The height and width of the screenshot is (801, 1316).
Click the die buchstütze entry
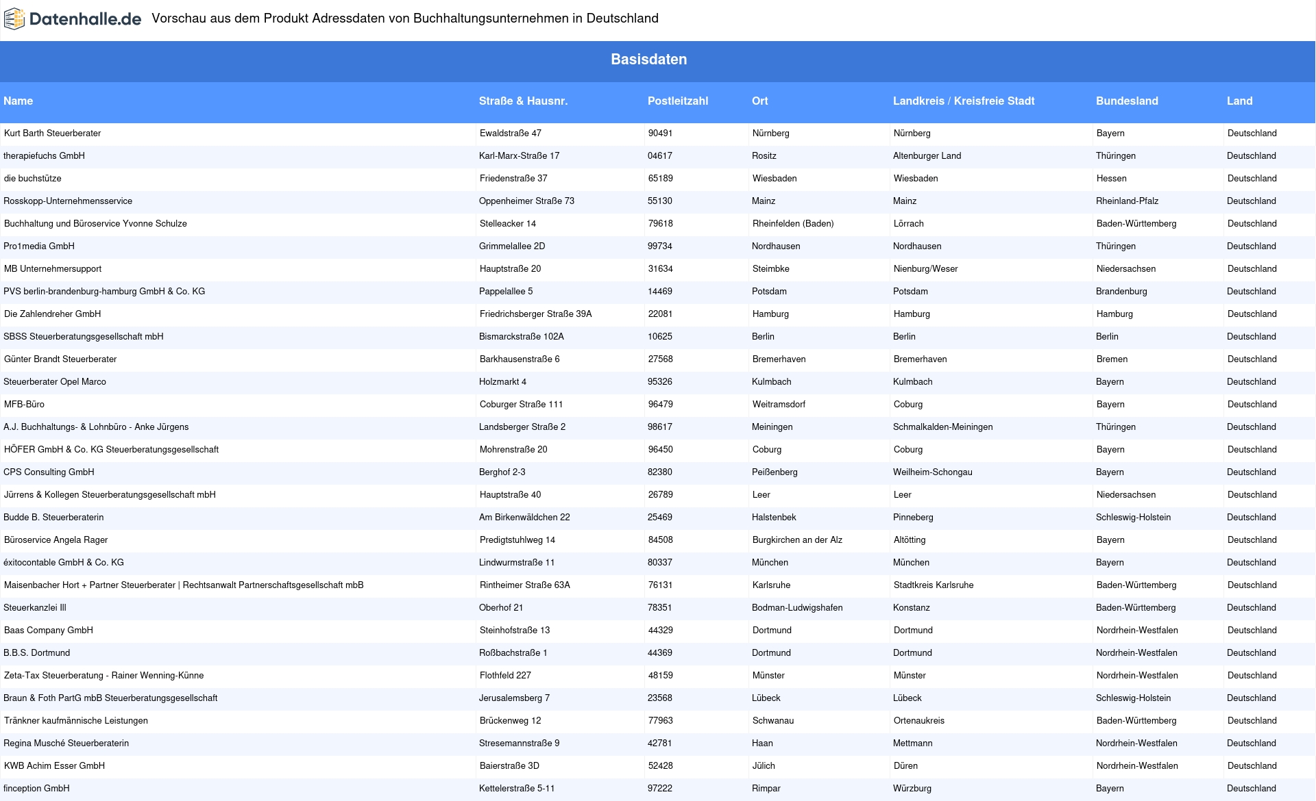[33, 178]
